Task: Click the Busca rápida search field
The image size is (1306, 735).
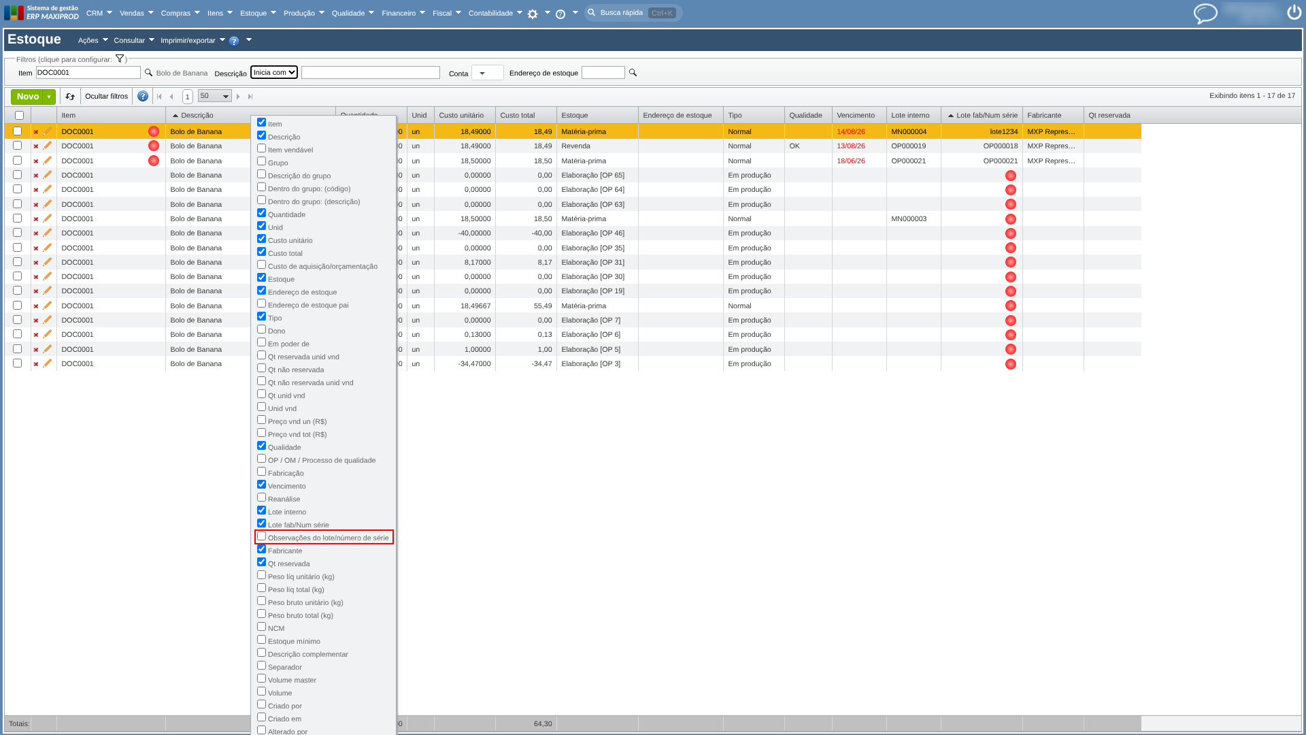Action: tap(634, 13)
